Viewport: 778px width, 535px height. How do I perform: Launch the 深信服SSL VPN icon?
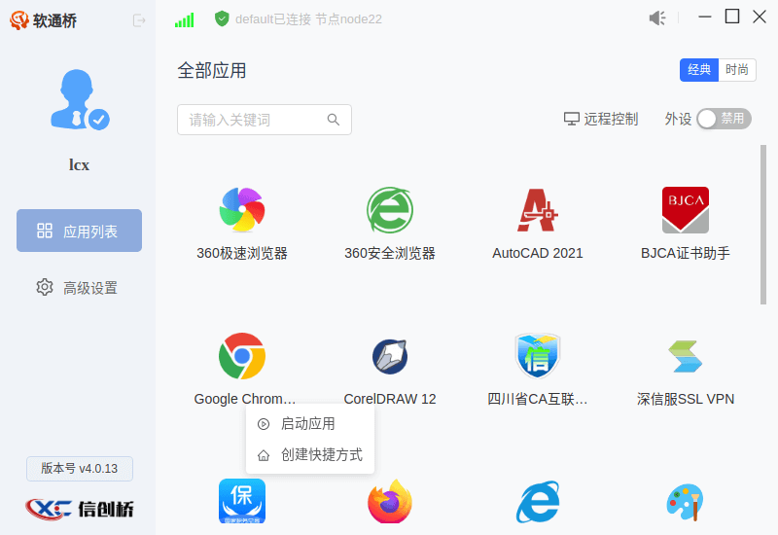[686, 356]
